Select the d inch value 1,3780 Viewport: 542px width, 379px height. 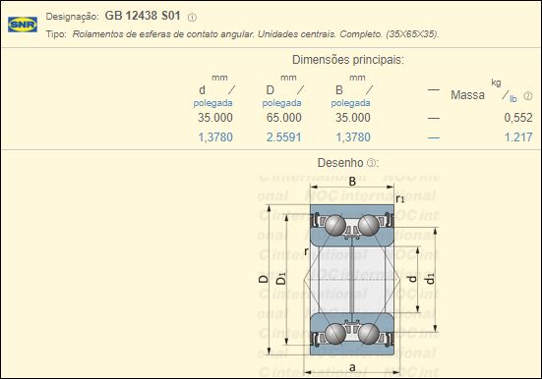click(x=215, y=137)
